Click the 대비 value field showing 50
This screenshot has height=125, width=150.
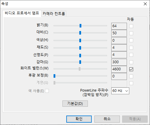click(x=119, y=33)
